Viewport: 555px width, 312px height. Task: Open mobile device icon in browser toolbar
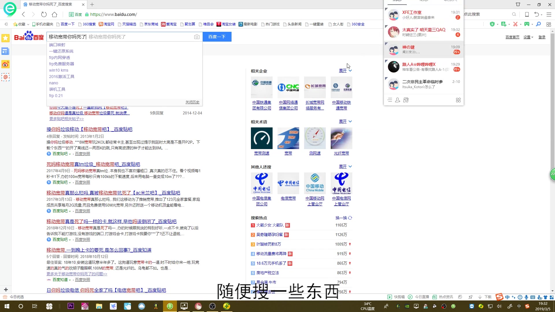tap(527, 14)
